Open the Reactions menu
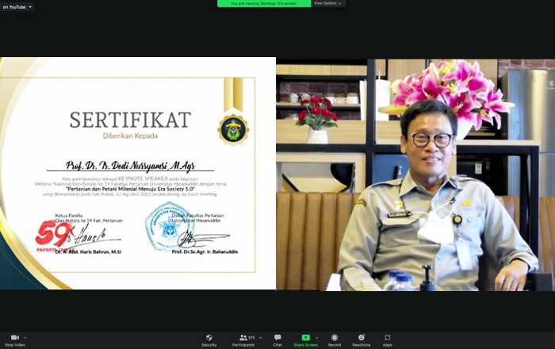The width and height of the screenshot is (555, 349). pos(362,337)
